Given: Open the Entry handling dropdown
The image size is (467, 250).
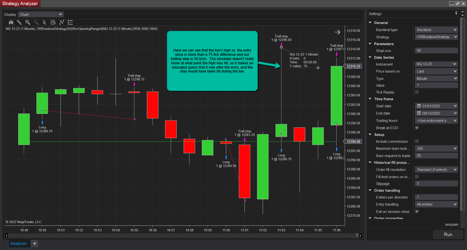Looking at the screenshot, I should pos(436,204).
